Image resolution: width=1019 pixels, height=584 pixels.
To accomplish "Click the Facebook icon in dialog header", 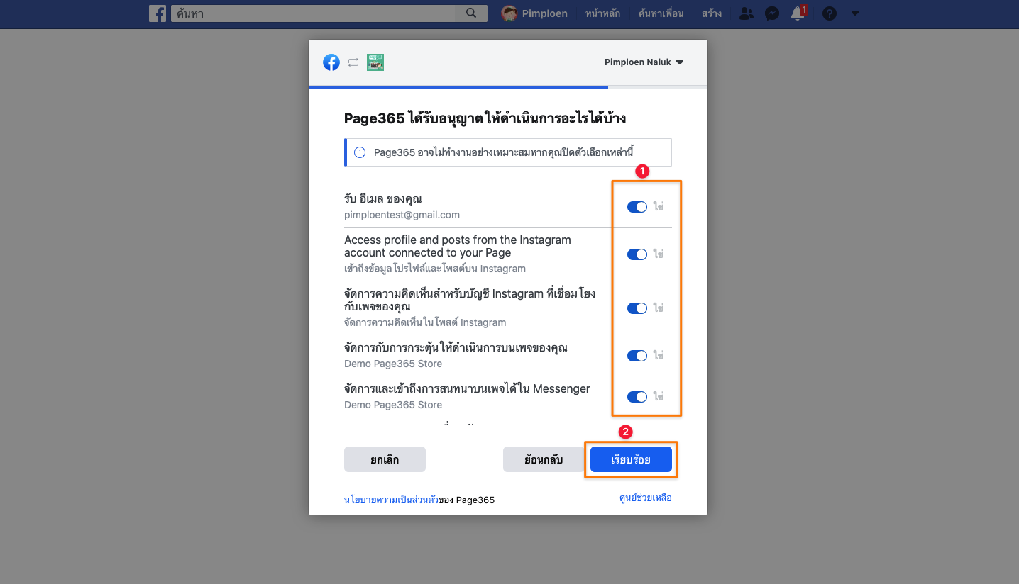I will tap(331, 62).
